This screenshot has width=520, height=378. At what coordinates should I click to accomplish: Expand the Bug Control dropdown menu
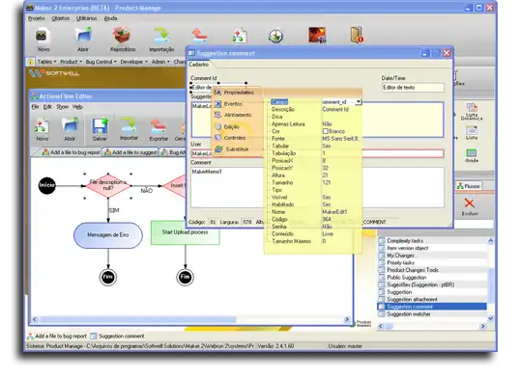pyautogui.click(x=101, y=62)
